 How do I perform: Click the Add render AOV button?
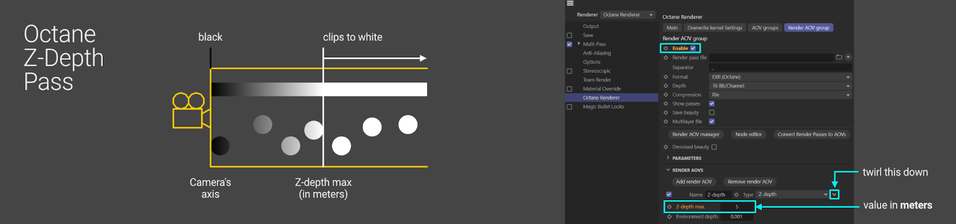click(x=694, y=182)
